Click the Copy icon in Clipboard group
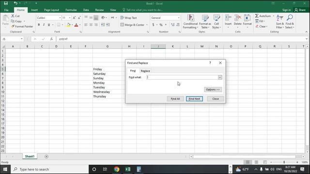This screenshot has width=310, height=174. [13, 21]
